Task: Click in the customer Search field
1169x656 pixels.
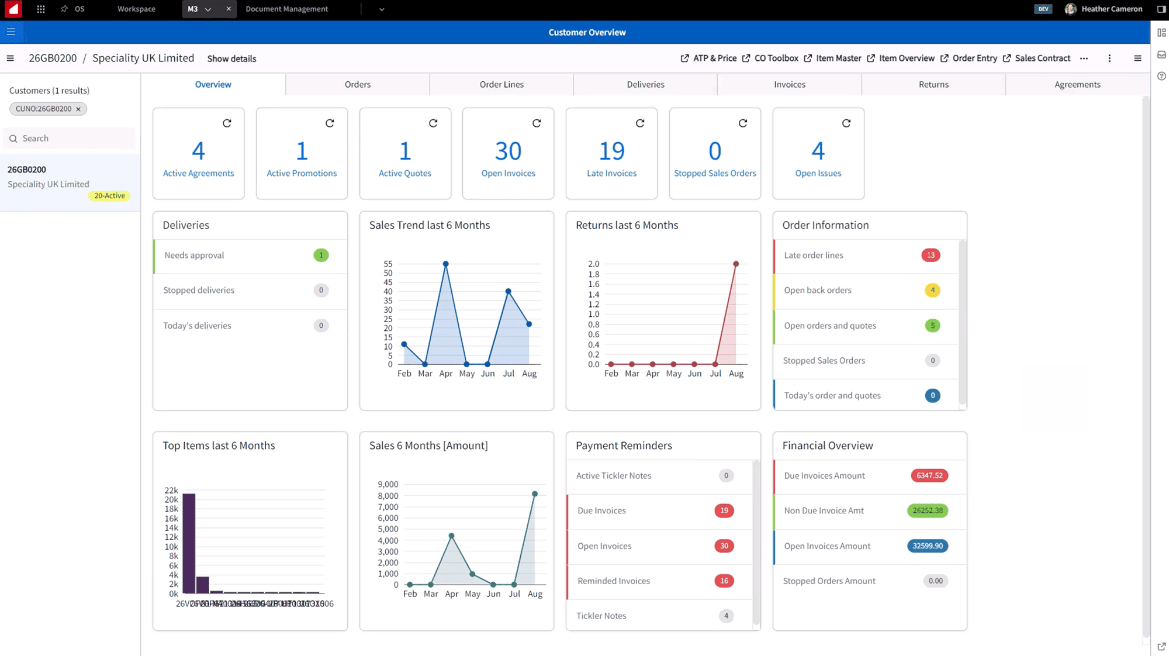Action: click(69, 139)
